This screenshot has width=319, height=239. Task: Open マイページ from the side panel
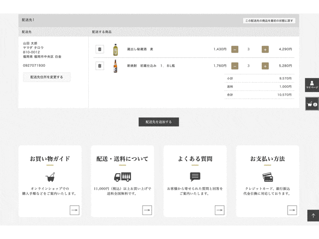[x=312, y=85]
